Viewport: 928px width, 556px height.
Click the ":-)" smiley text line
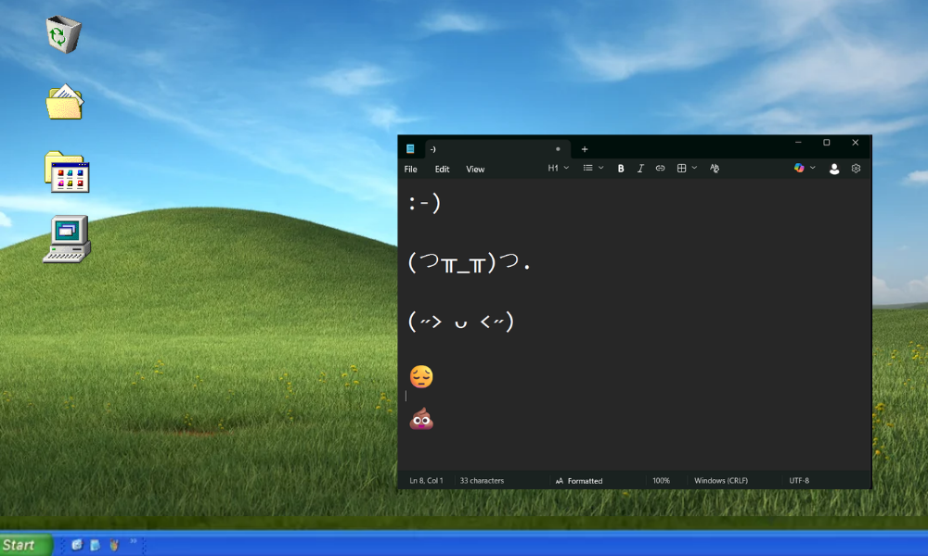pos(424,203)
